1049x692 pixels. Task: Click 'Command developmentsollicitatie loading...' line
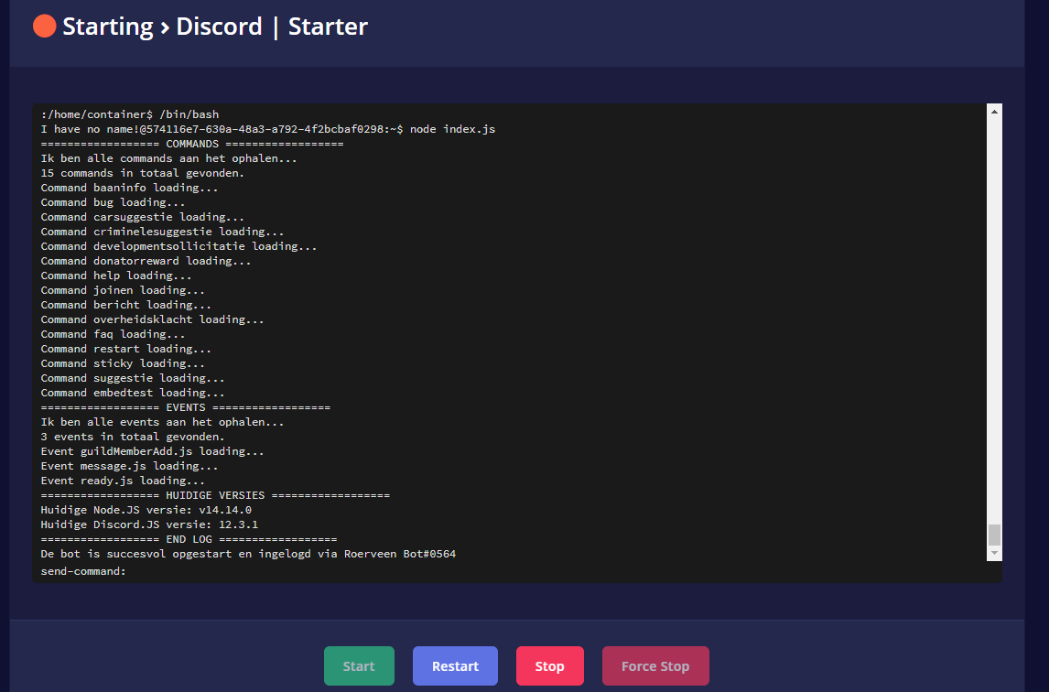(x=179, y=246)
